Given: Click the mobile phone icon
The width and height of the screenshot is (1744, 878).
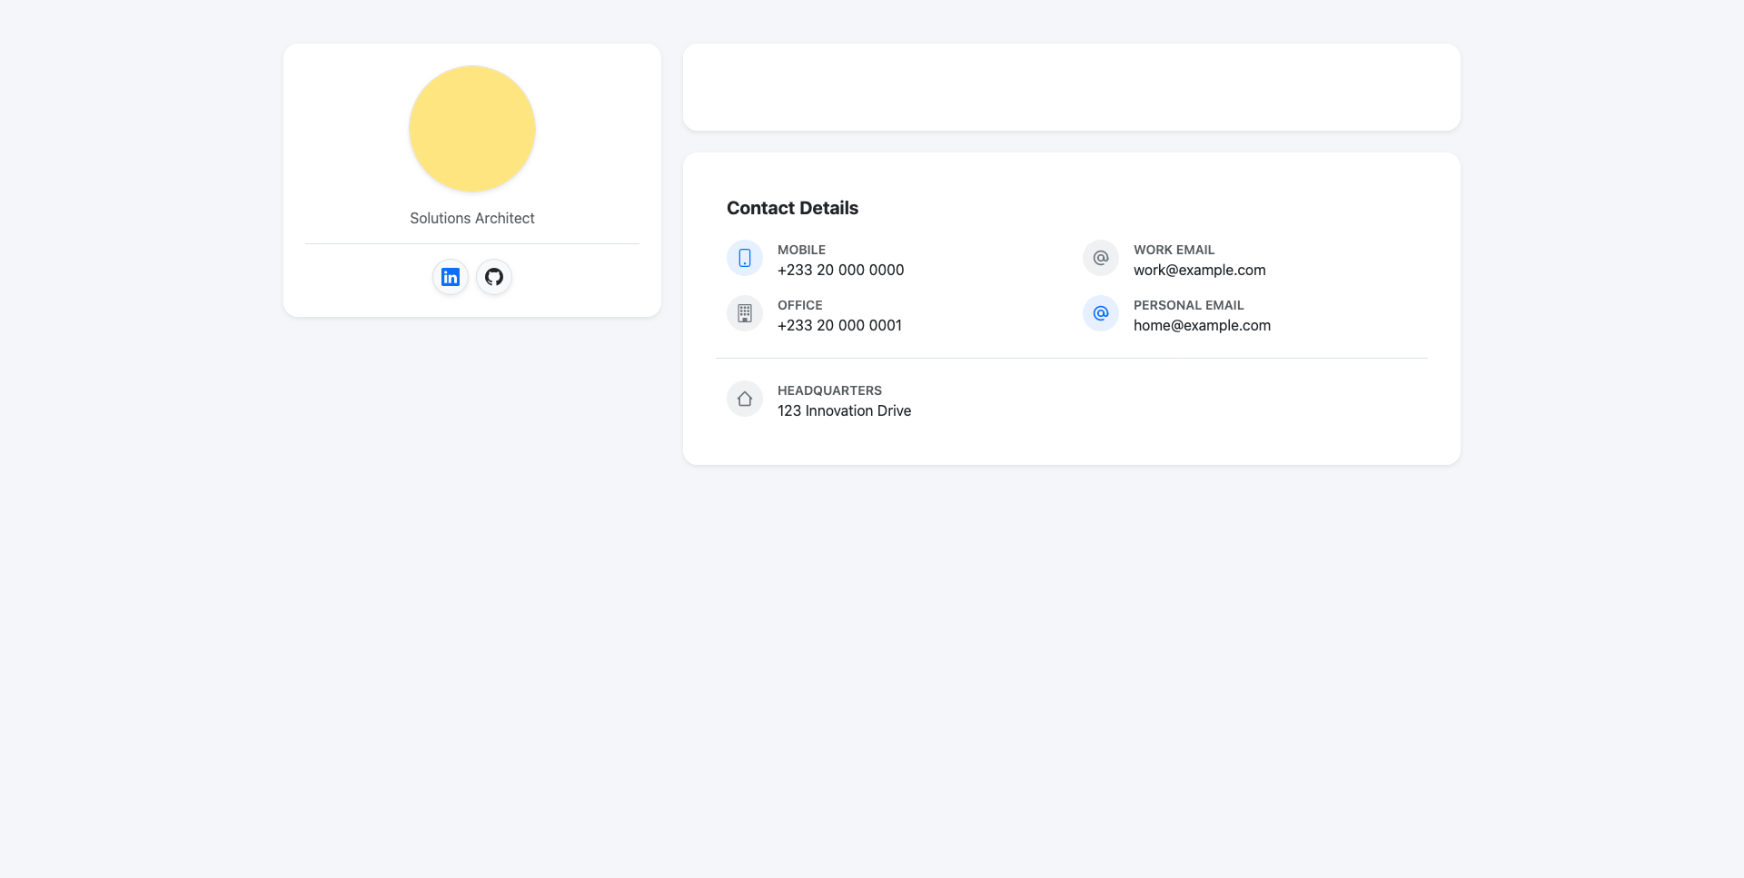Looking at the screenshot, I should [x=745, y=258].
